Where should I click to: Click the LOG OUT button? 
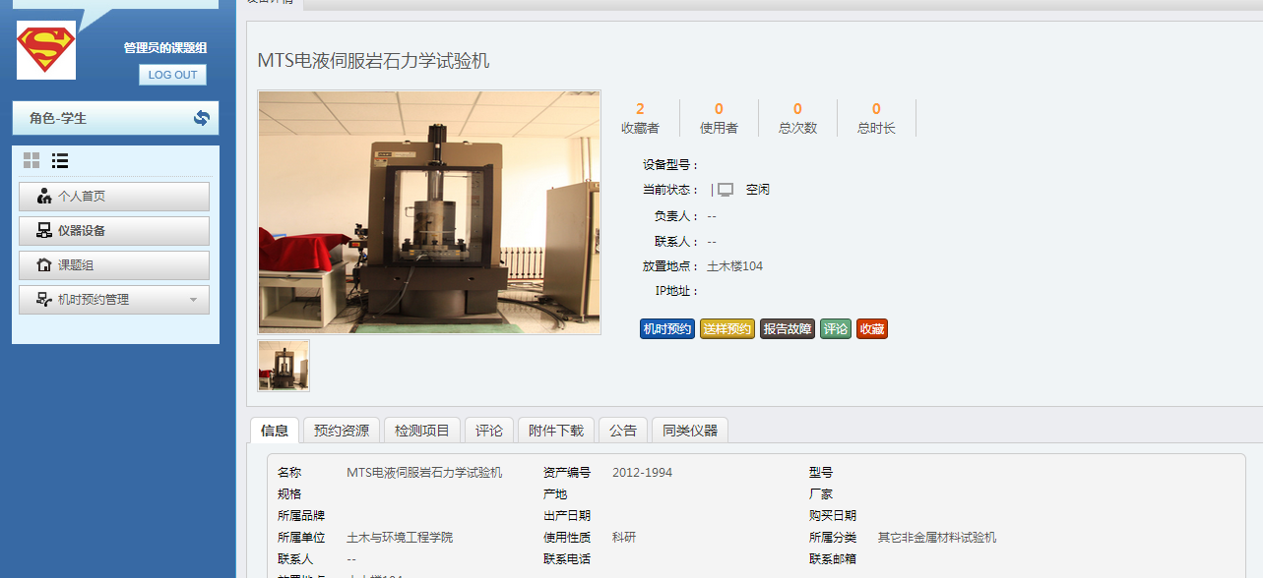172,75
